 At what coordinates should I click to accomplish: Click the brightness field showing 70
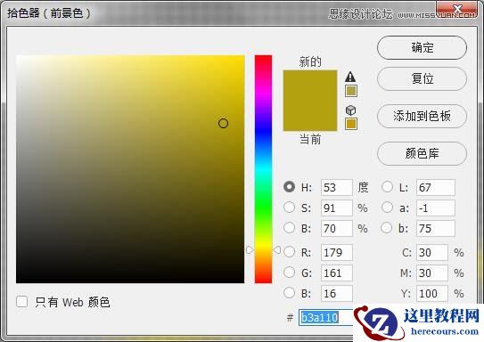[x=336, y=229]
